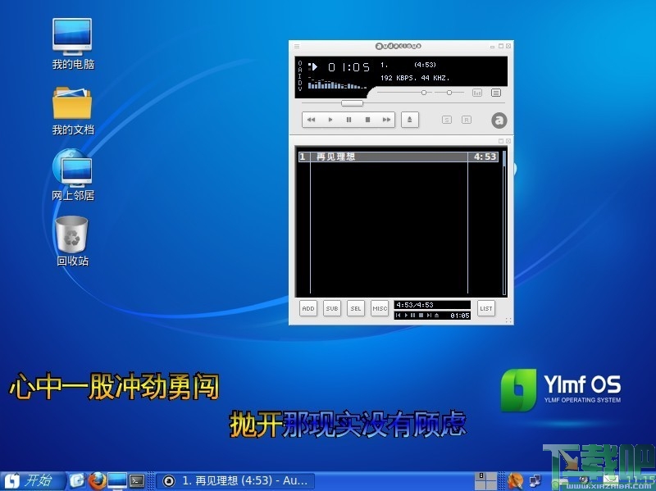This screenshot has width=656, height=491.
Task: Open terminal from taskbar launcher
Action: tap(137, 481)
